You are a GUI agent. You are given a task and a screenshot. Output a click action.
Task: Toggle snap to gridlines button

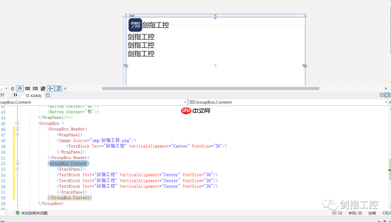(x=35, y=89)
